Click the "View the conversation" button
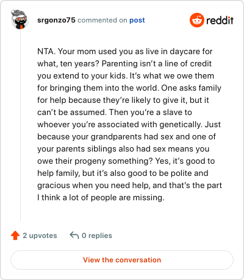Image resolution: width=244 pixels, height=280 pixels. [122, 260]
